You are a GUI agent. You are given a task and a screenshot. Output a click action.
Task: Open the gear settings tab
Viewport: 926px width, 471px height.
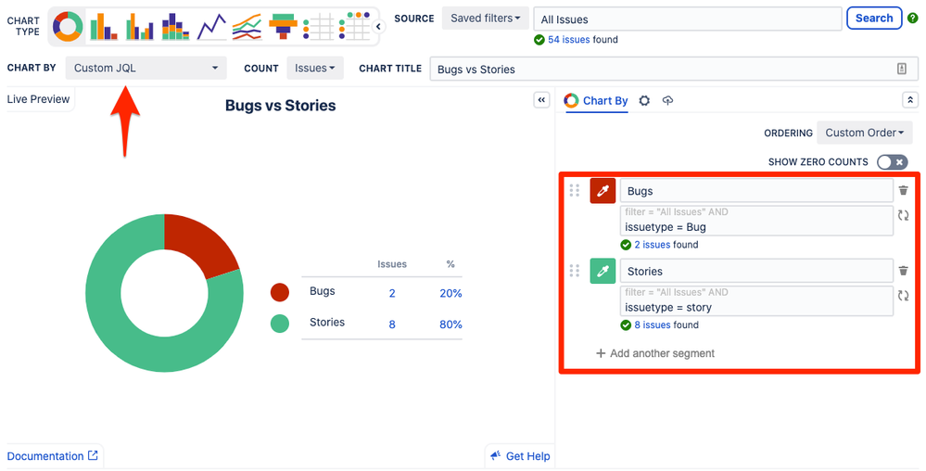pos(644,100)
